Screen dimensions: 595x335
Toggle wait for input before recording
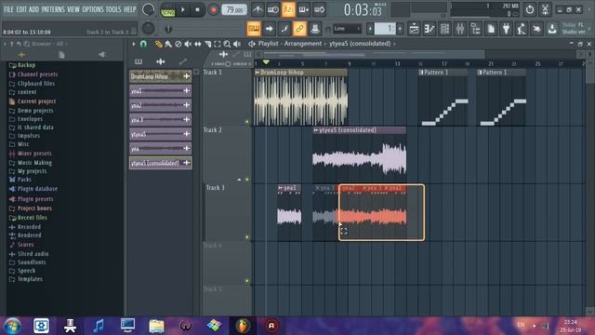(272, 10)
